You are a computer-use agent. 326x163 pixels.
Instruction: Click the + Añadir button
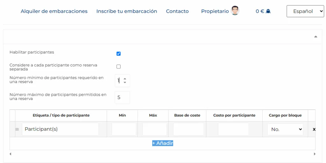163,143
